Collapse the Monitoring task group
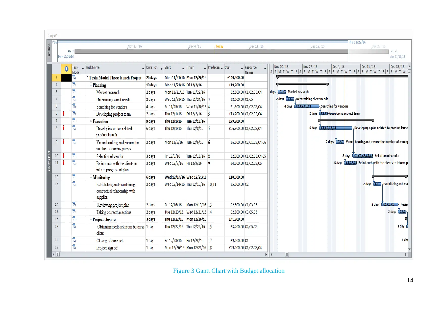The width and height of the screenshot is (443, 314). tap(91, 176)
